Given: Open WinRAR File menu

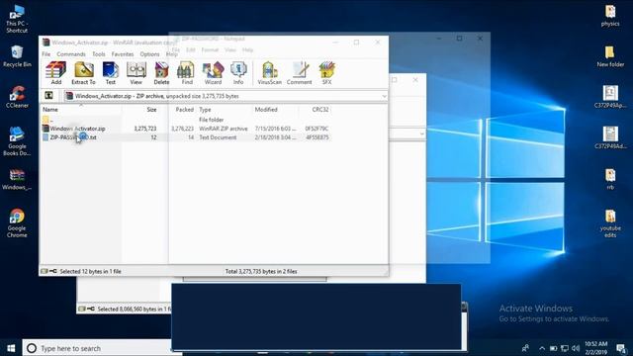Looking at the screenshot, I should [46, 54].
